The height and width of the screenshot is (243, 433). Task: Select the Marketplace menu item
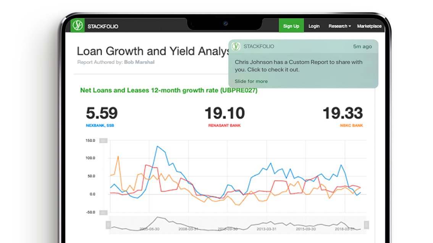[x=369, y=26]
